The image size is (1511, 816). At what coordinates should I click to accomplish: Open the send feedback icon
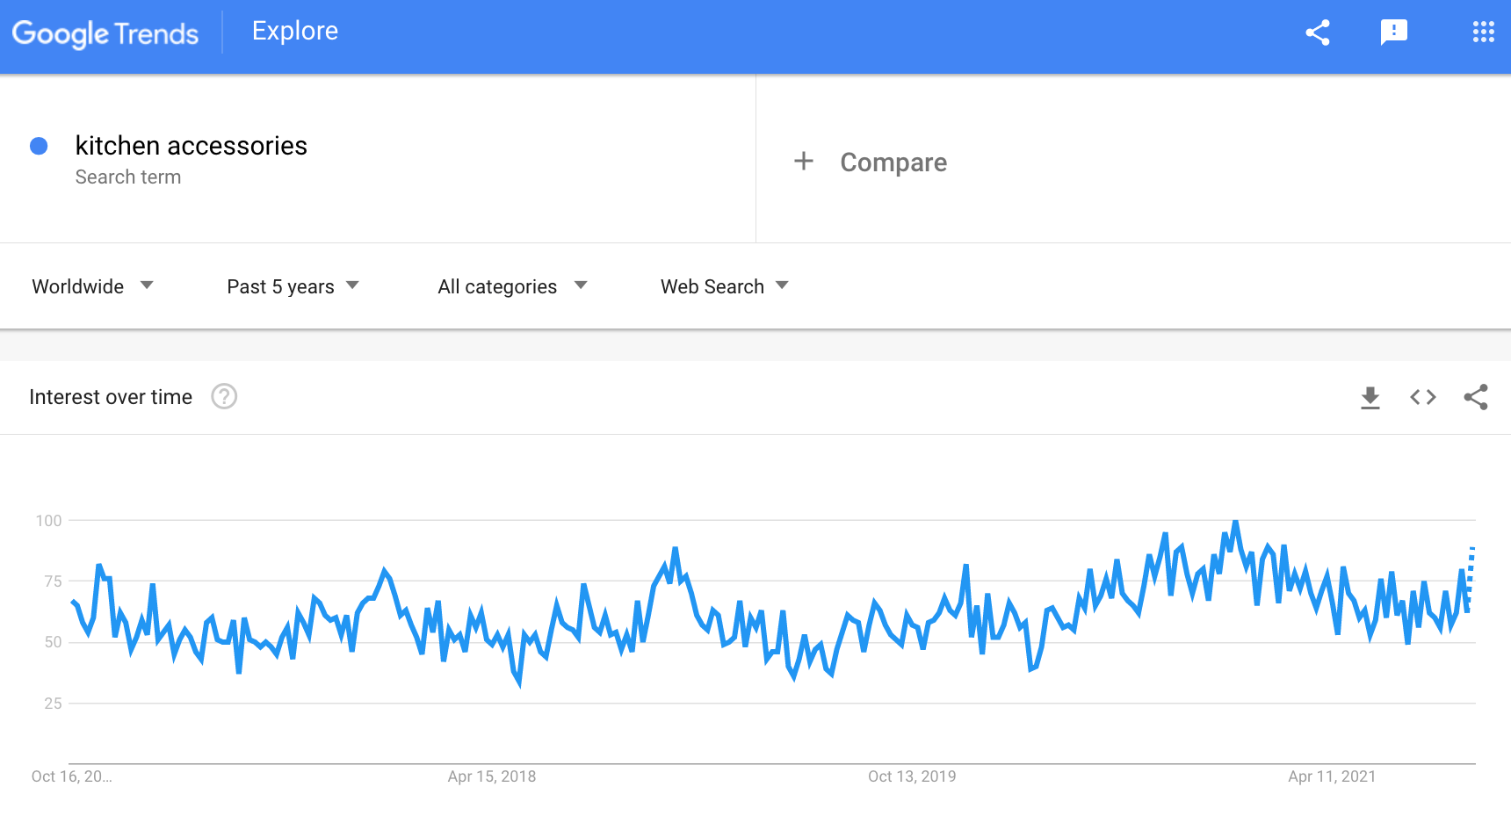1394,32
